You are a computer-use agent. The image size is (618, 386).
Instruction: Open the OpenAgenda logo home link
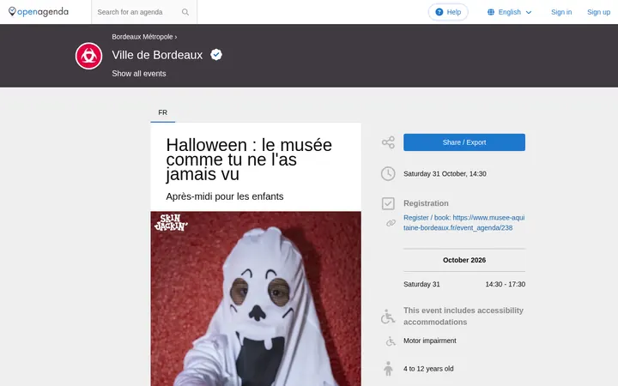[x=39, y=12]
